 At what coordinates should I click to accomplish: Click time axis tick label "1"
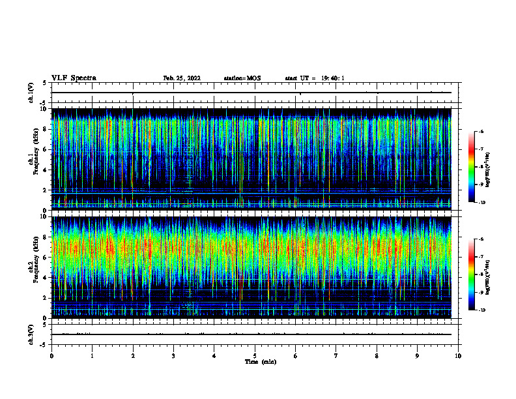[92, 356]
